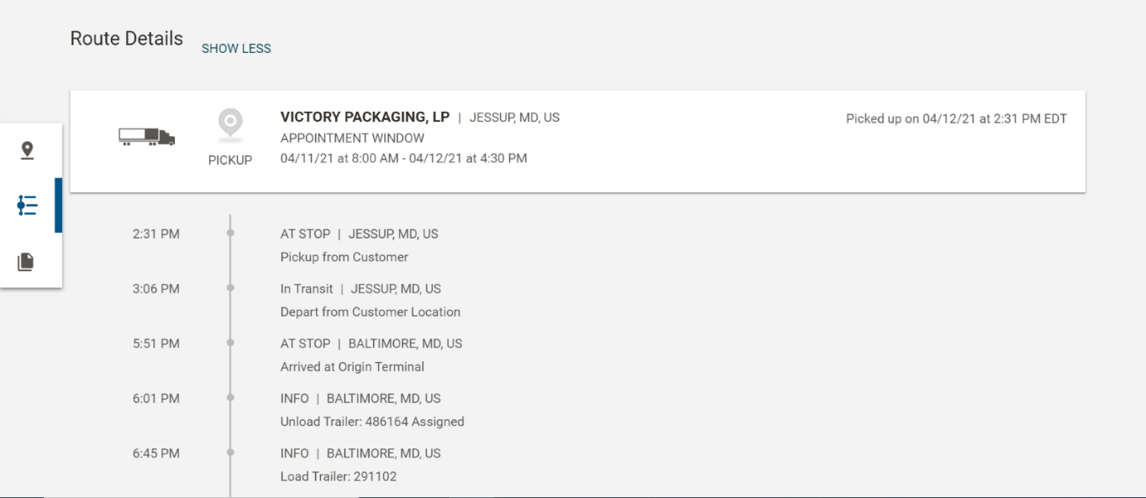Click Unload Trailer: 486164 Assigned entry

(372, 422)
